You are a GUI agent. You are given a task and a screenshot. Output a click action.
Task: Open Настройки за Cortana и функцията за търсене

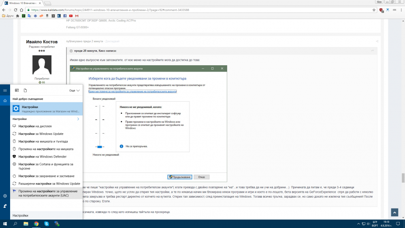pyautogui.click(x=47, y=166)
